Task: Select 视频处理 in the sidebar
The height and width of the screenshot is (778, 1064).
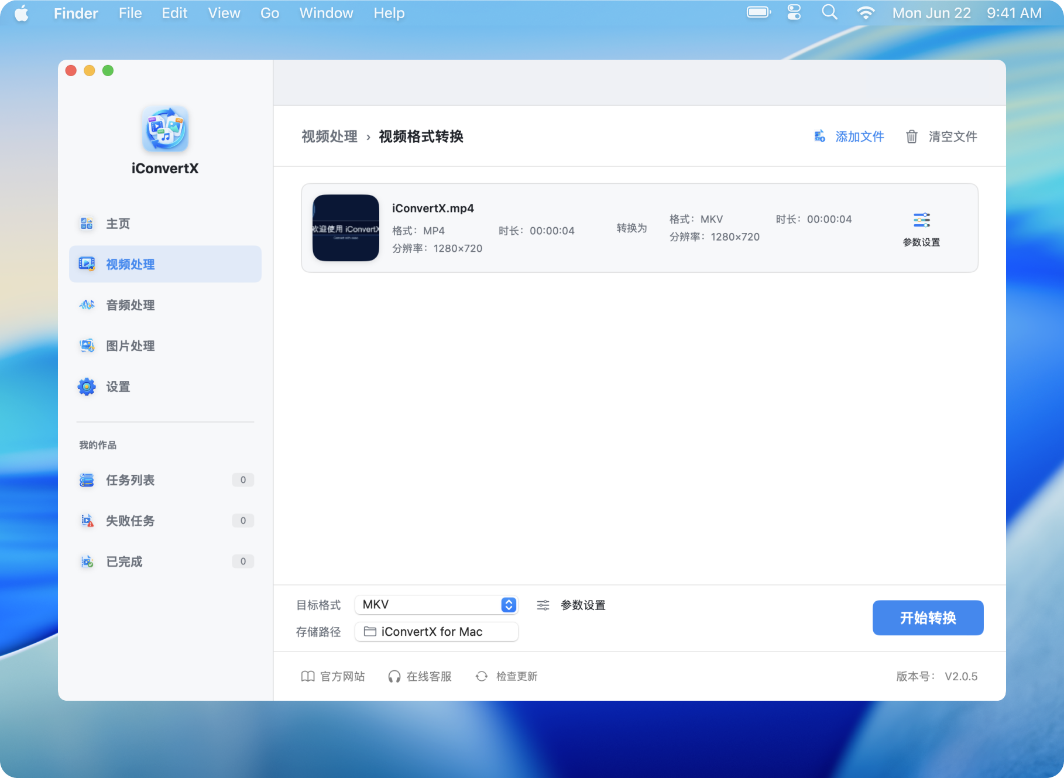Action: [x=165, y=264]
